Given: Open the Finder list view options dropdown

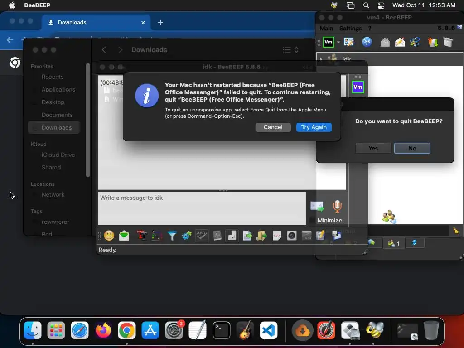Looking at the screenshot, I should coord(290,50).
